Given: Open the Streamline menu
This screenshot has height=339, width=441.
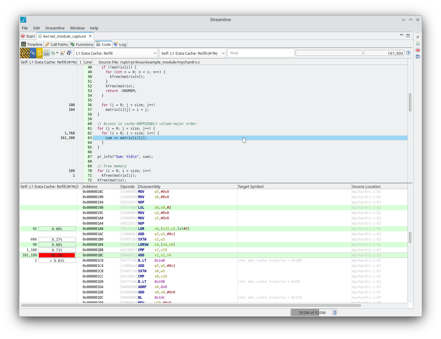Looking at the screenshot, I should coord(55,28).
